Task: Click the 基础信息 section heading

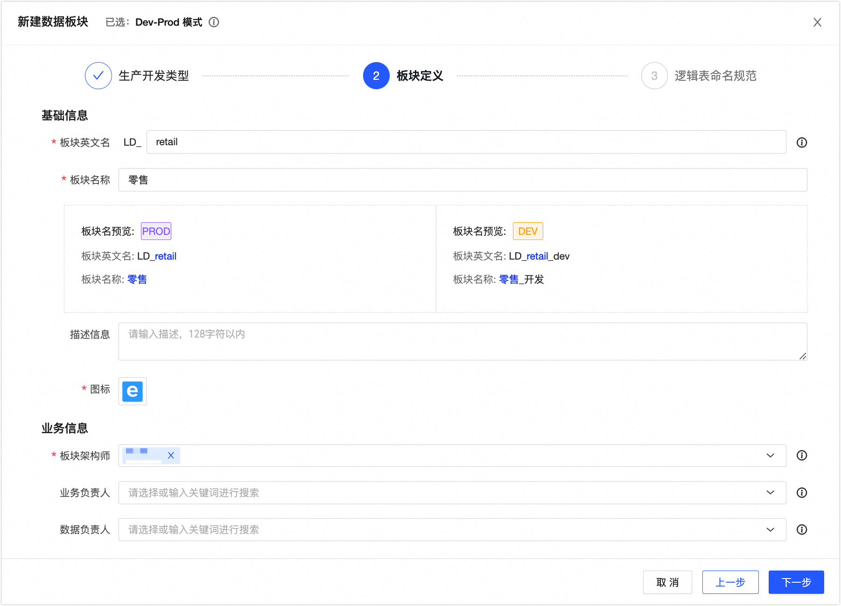Action: click(65, 115)
